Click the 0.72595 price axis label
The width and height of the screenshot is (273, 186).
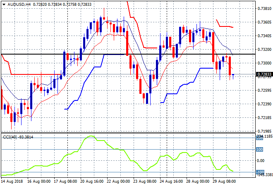point(264,90)
